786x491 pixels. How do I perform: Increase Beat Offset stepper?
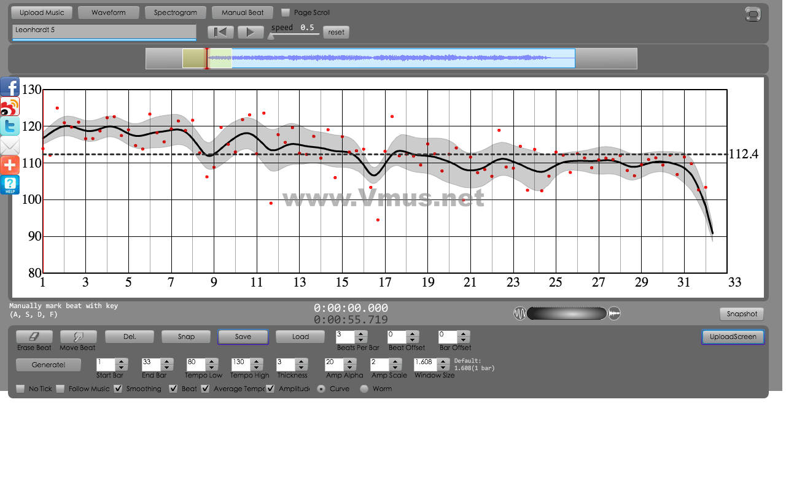point(413,334)
